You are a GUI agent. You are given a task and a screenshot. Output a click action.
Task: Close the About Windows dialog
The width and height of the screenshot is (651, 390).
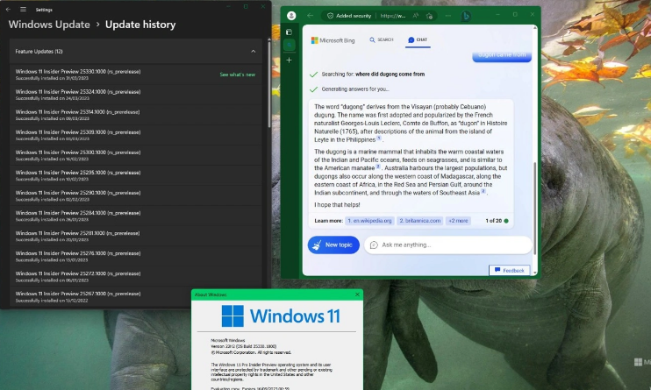coord(357,294)
